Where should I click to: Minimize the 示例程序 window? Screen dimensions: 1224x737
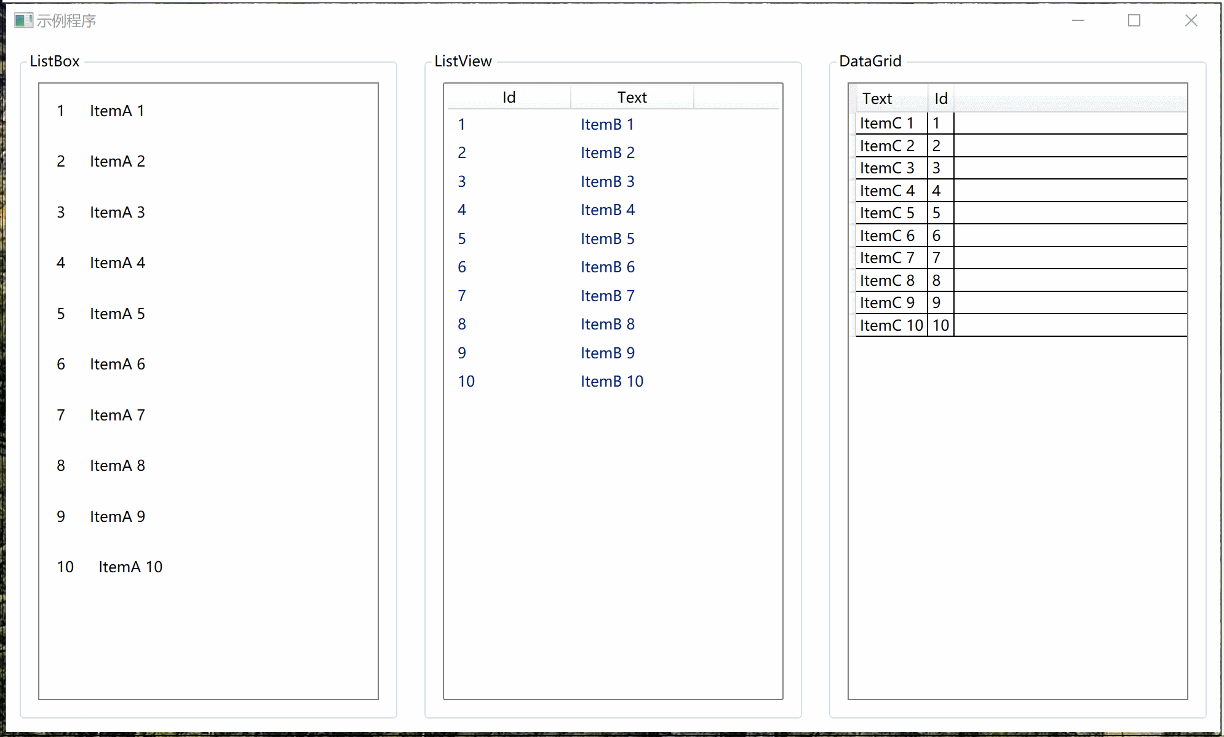pos(1078,21)
